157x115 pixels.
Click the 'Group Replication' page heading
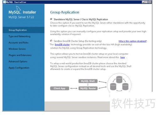click(x=65, y=12)
